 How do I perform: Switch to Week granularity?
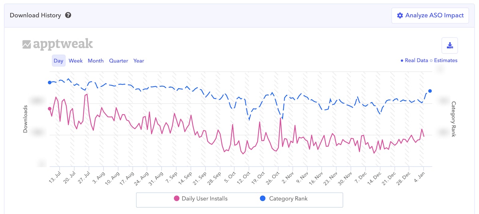75,61
